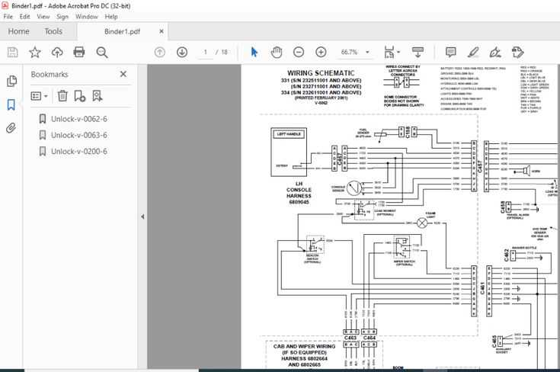The width and height of the screenshot is (560, 372).
Task: Expand fit page options arrow
Action: (398, 52)
